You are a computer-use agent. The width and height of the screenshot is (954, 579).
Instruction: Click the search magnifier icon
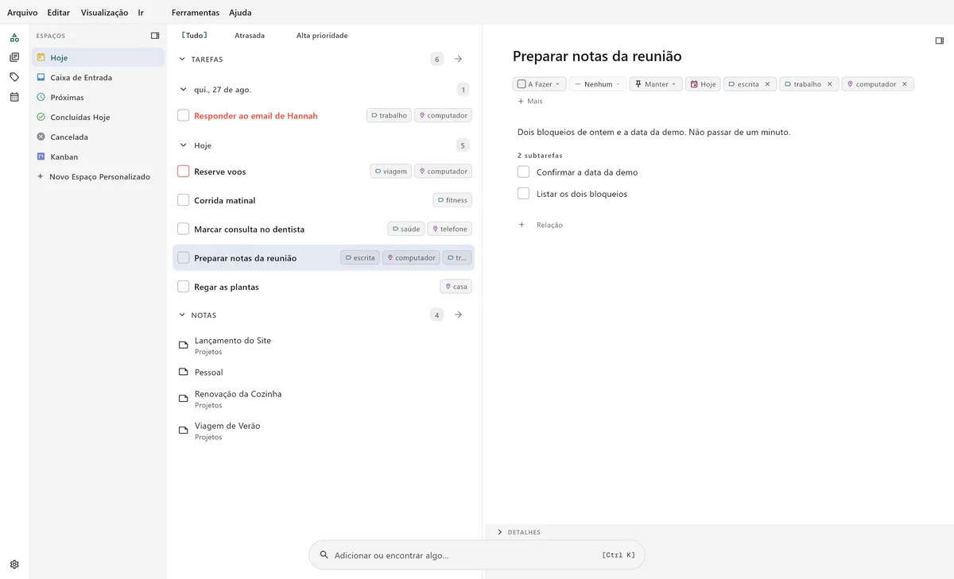click(324, 555)
